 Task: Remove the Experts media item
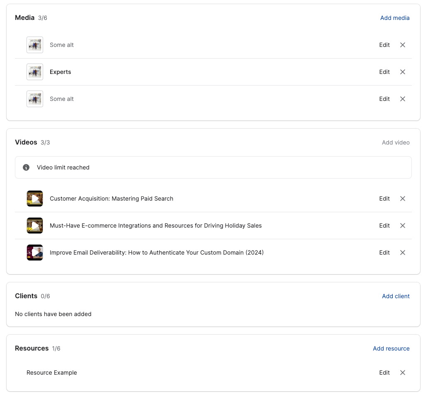coord(402,72)
